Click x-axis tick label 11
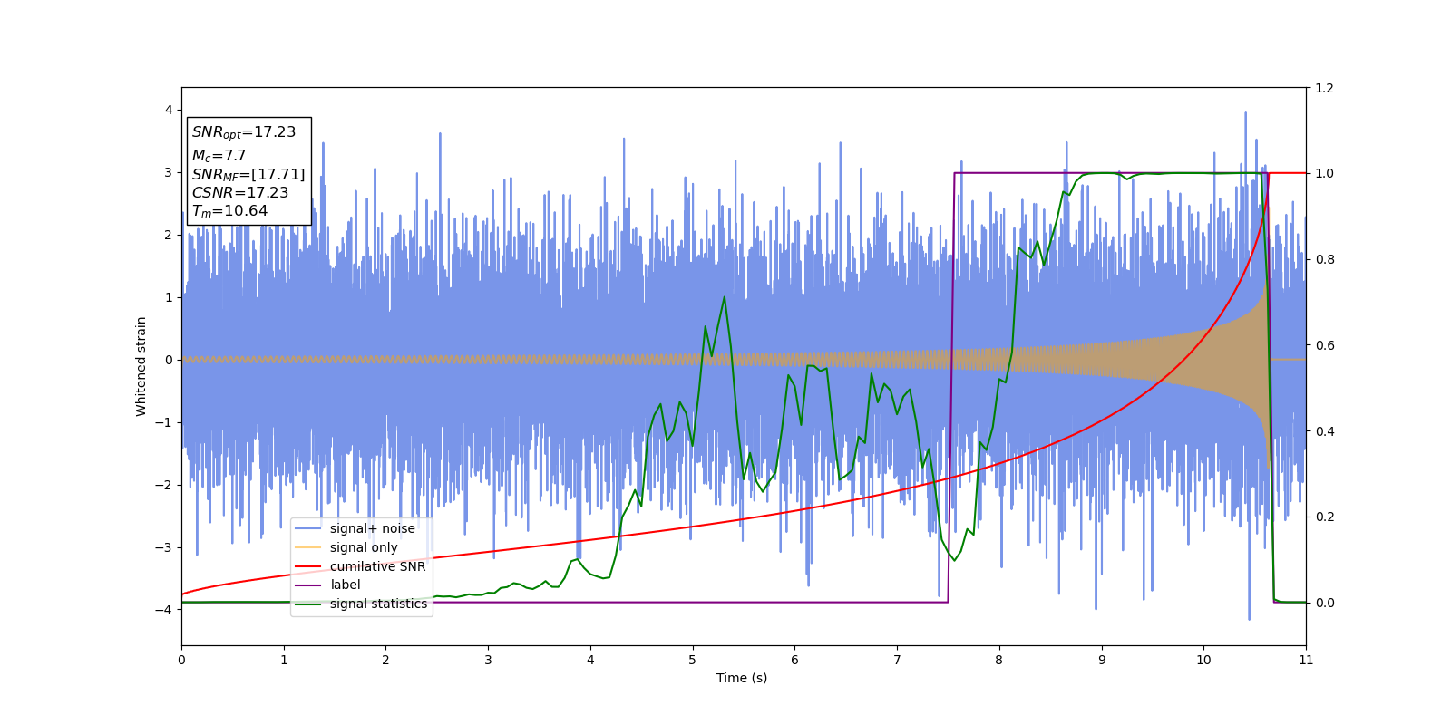Screen dimensions: 1451x725 [x=1306, y=660]
